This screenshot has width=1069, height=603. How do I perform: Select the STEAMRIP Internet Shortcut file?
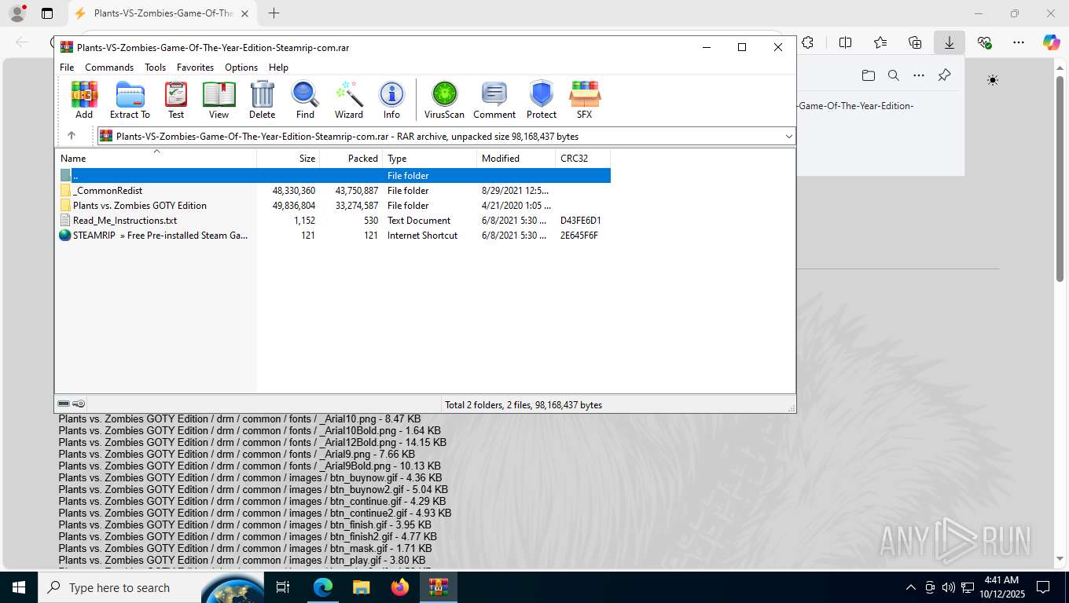pos(333,236)
